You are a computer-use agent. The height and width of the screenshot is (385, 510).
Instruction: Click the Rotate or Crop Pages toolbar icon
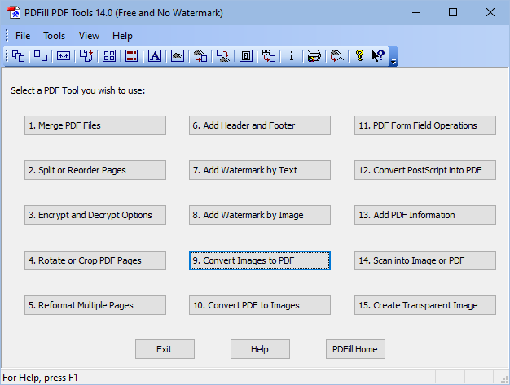pos(86,56)
